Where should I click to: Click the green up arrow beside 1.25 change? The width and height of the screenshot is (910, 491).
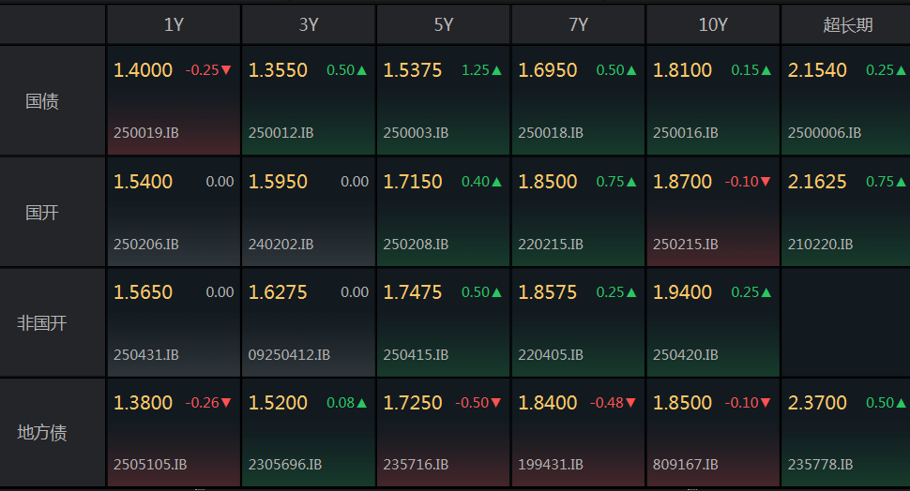[x=496, y=70]
